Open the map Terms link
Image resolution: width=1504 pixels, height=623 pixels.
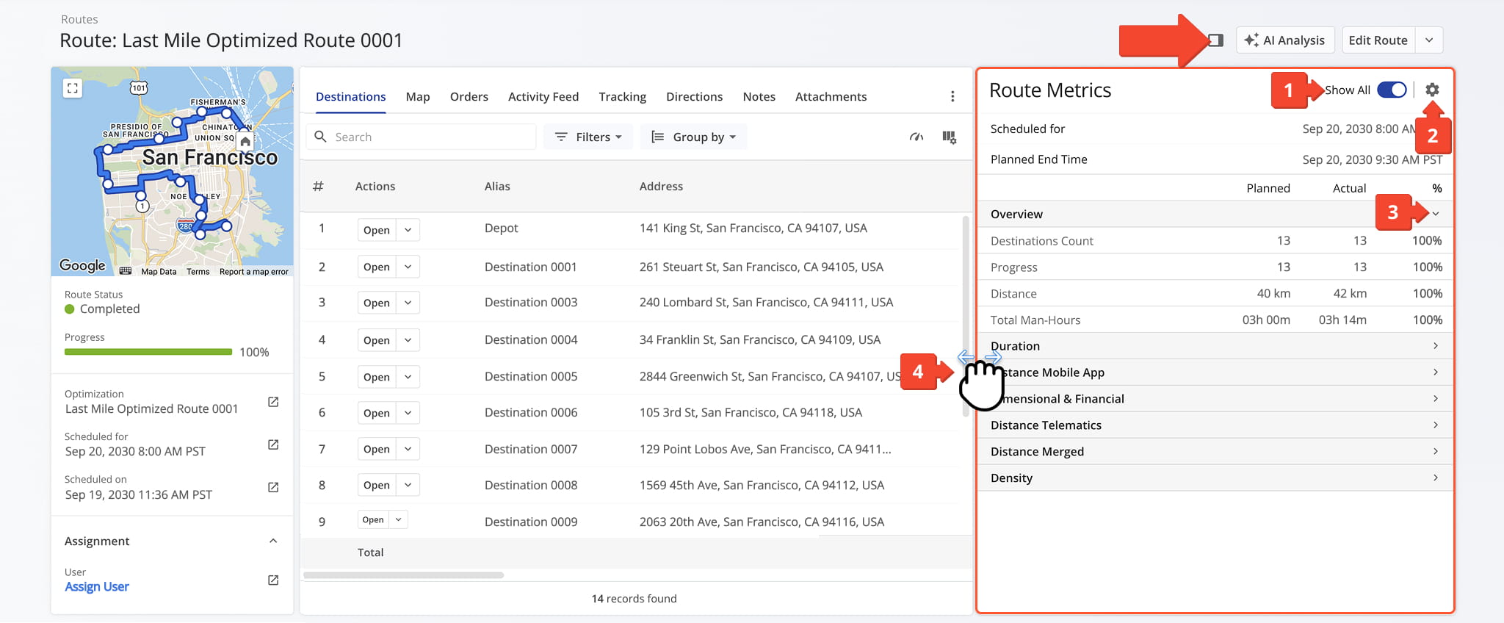tap(198, 272)
